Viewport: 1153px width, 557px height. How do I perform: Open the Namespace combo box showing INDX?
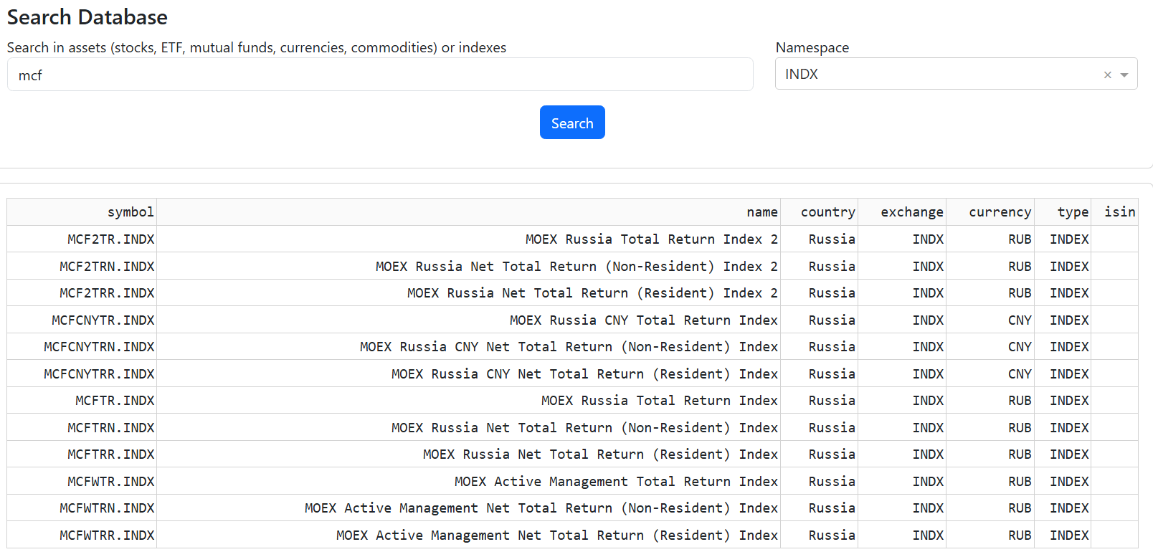932,74
